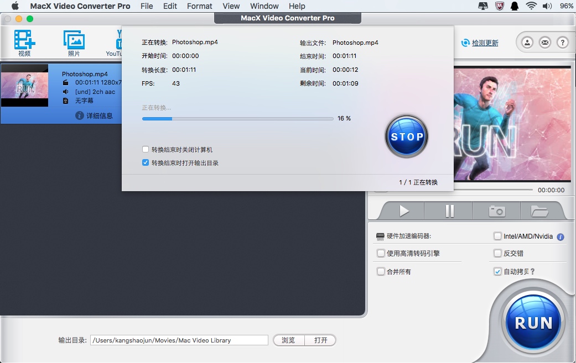The width and height of the screenshot is (576, 363).
Task: Click the 硬件加速编码器 chip icon
Action: (x=380, y=236)
